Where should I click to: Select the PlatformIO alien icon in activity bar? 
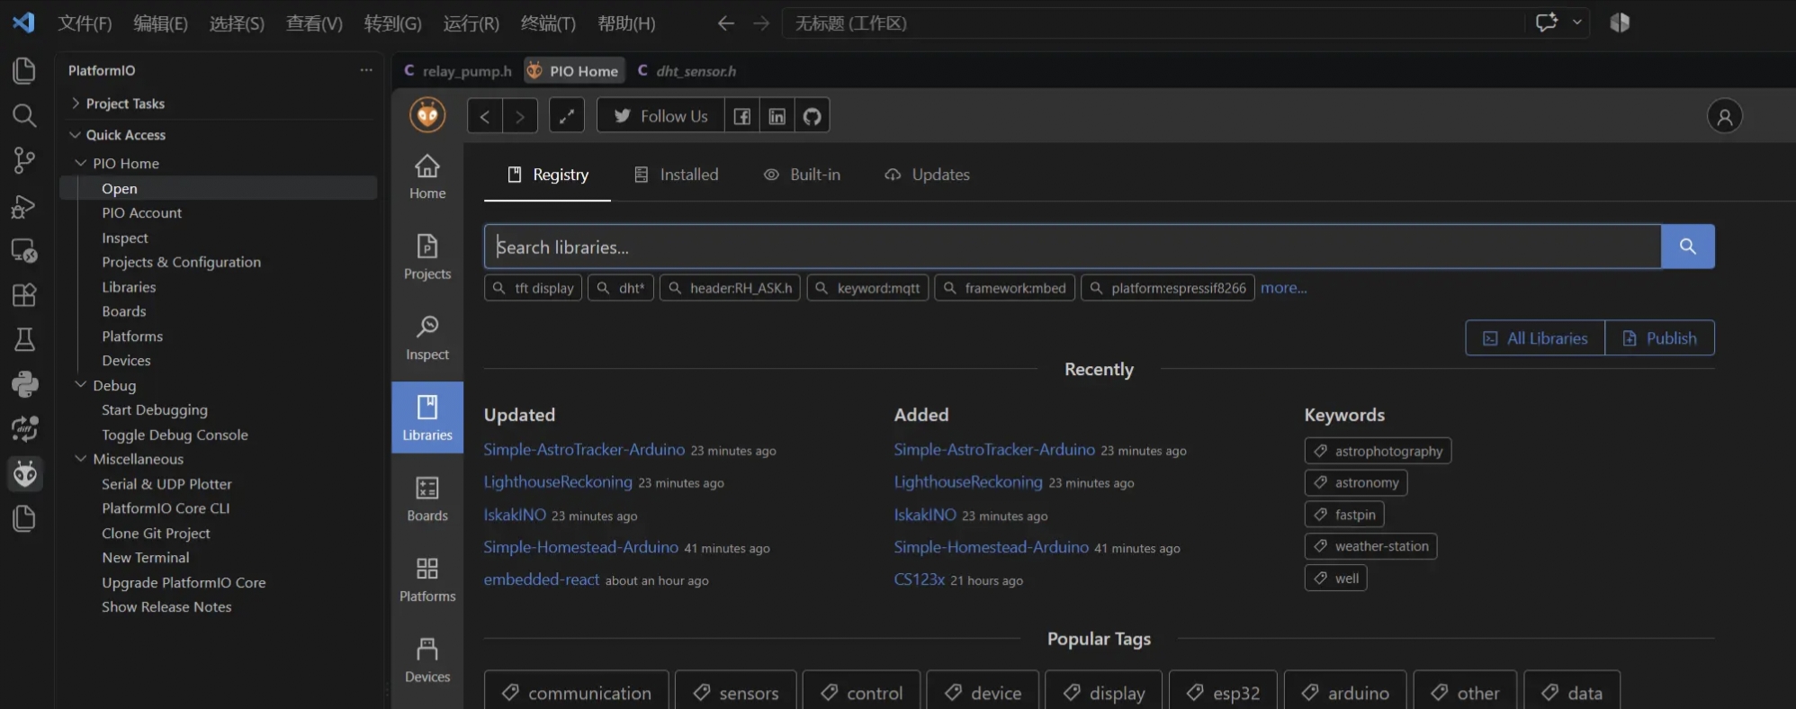[x=24, y=473]
